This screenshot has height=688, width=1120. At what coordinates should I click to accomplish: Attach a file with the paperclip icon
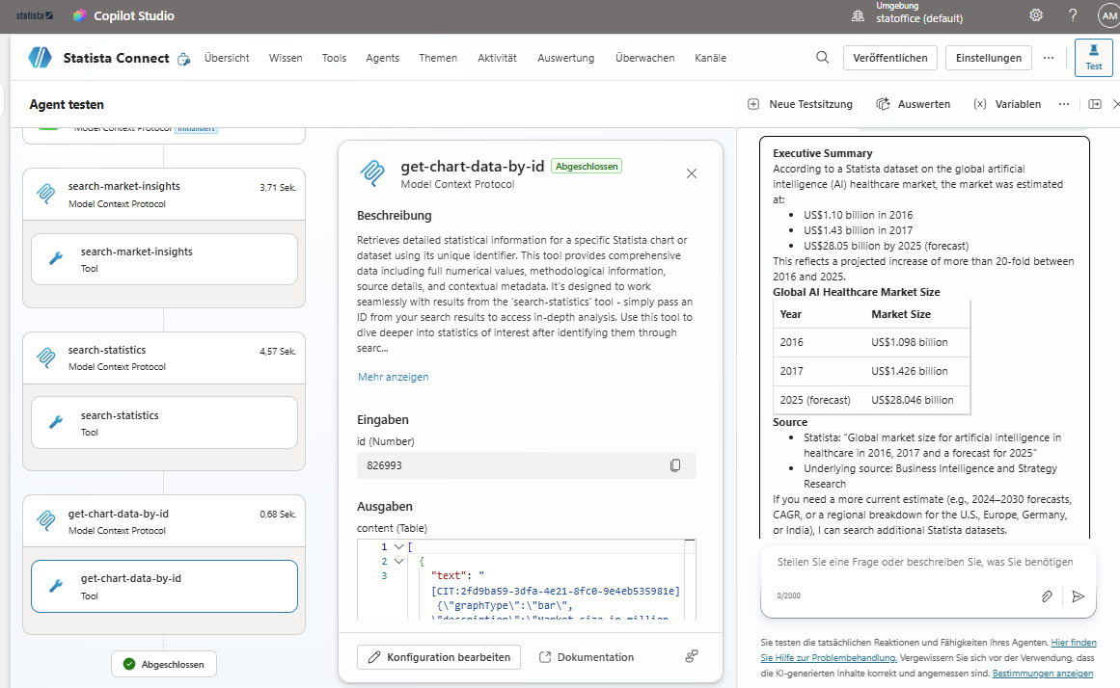pyautogui.click(x=1047, y=595)
